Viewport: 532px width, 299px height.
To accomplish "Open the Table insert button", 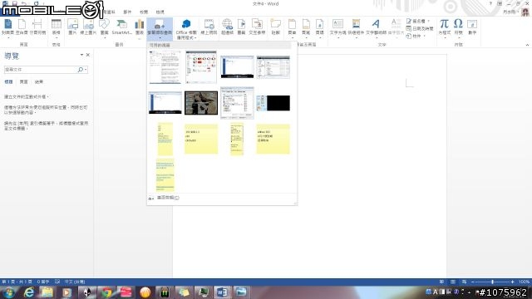I will tap(57, 27).
